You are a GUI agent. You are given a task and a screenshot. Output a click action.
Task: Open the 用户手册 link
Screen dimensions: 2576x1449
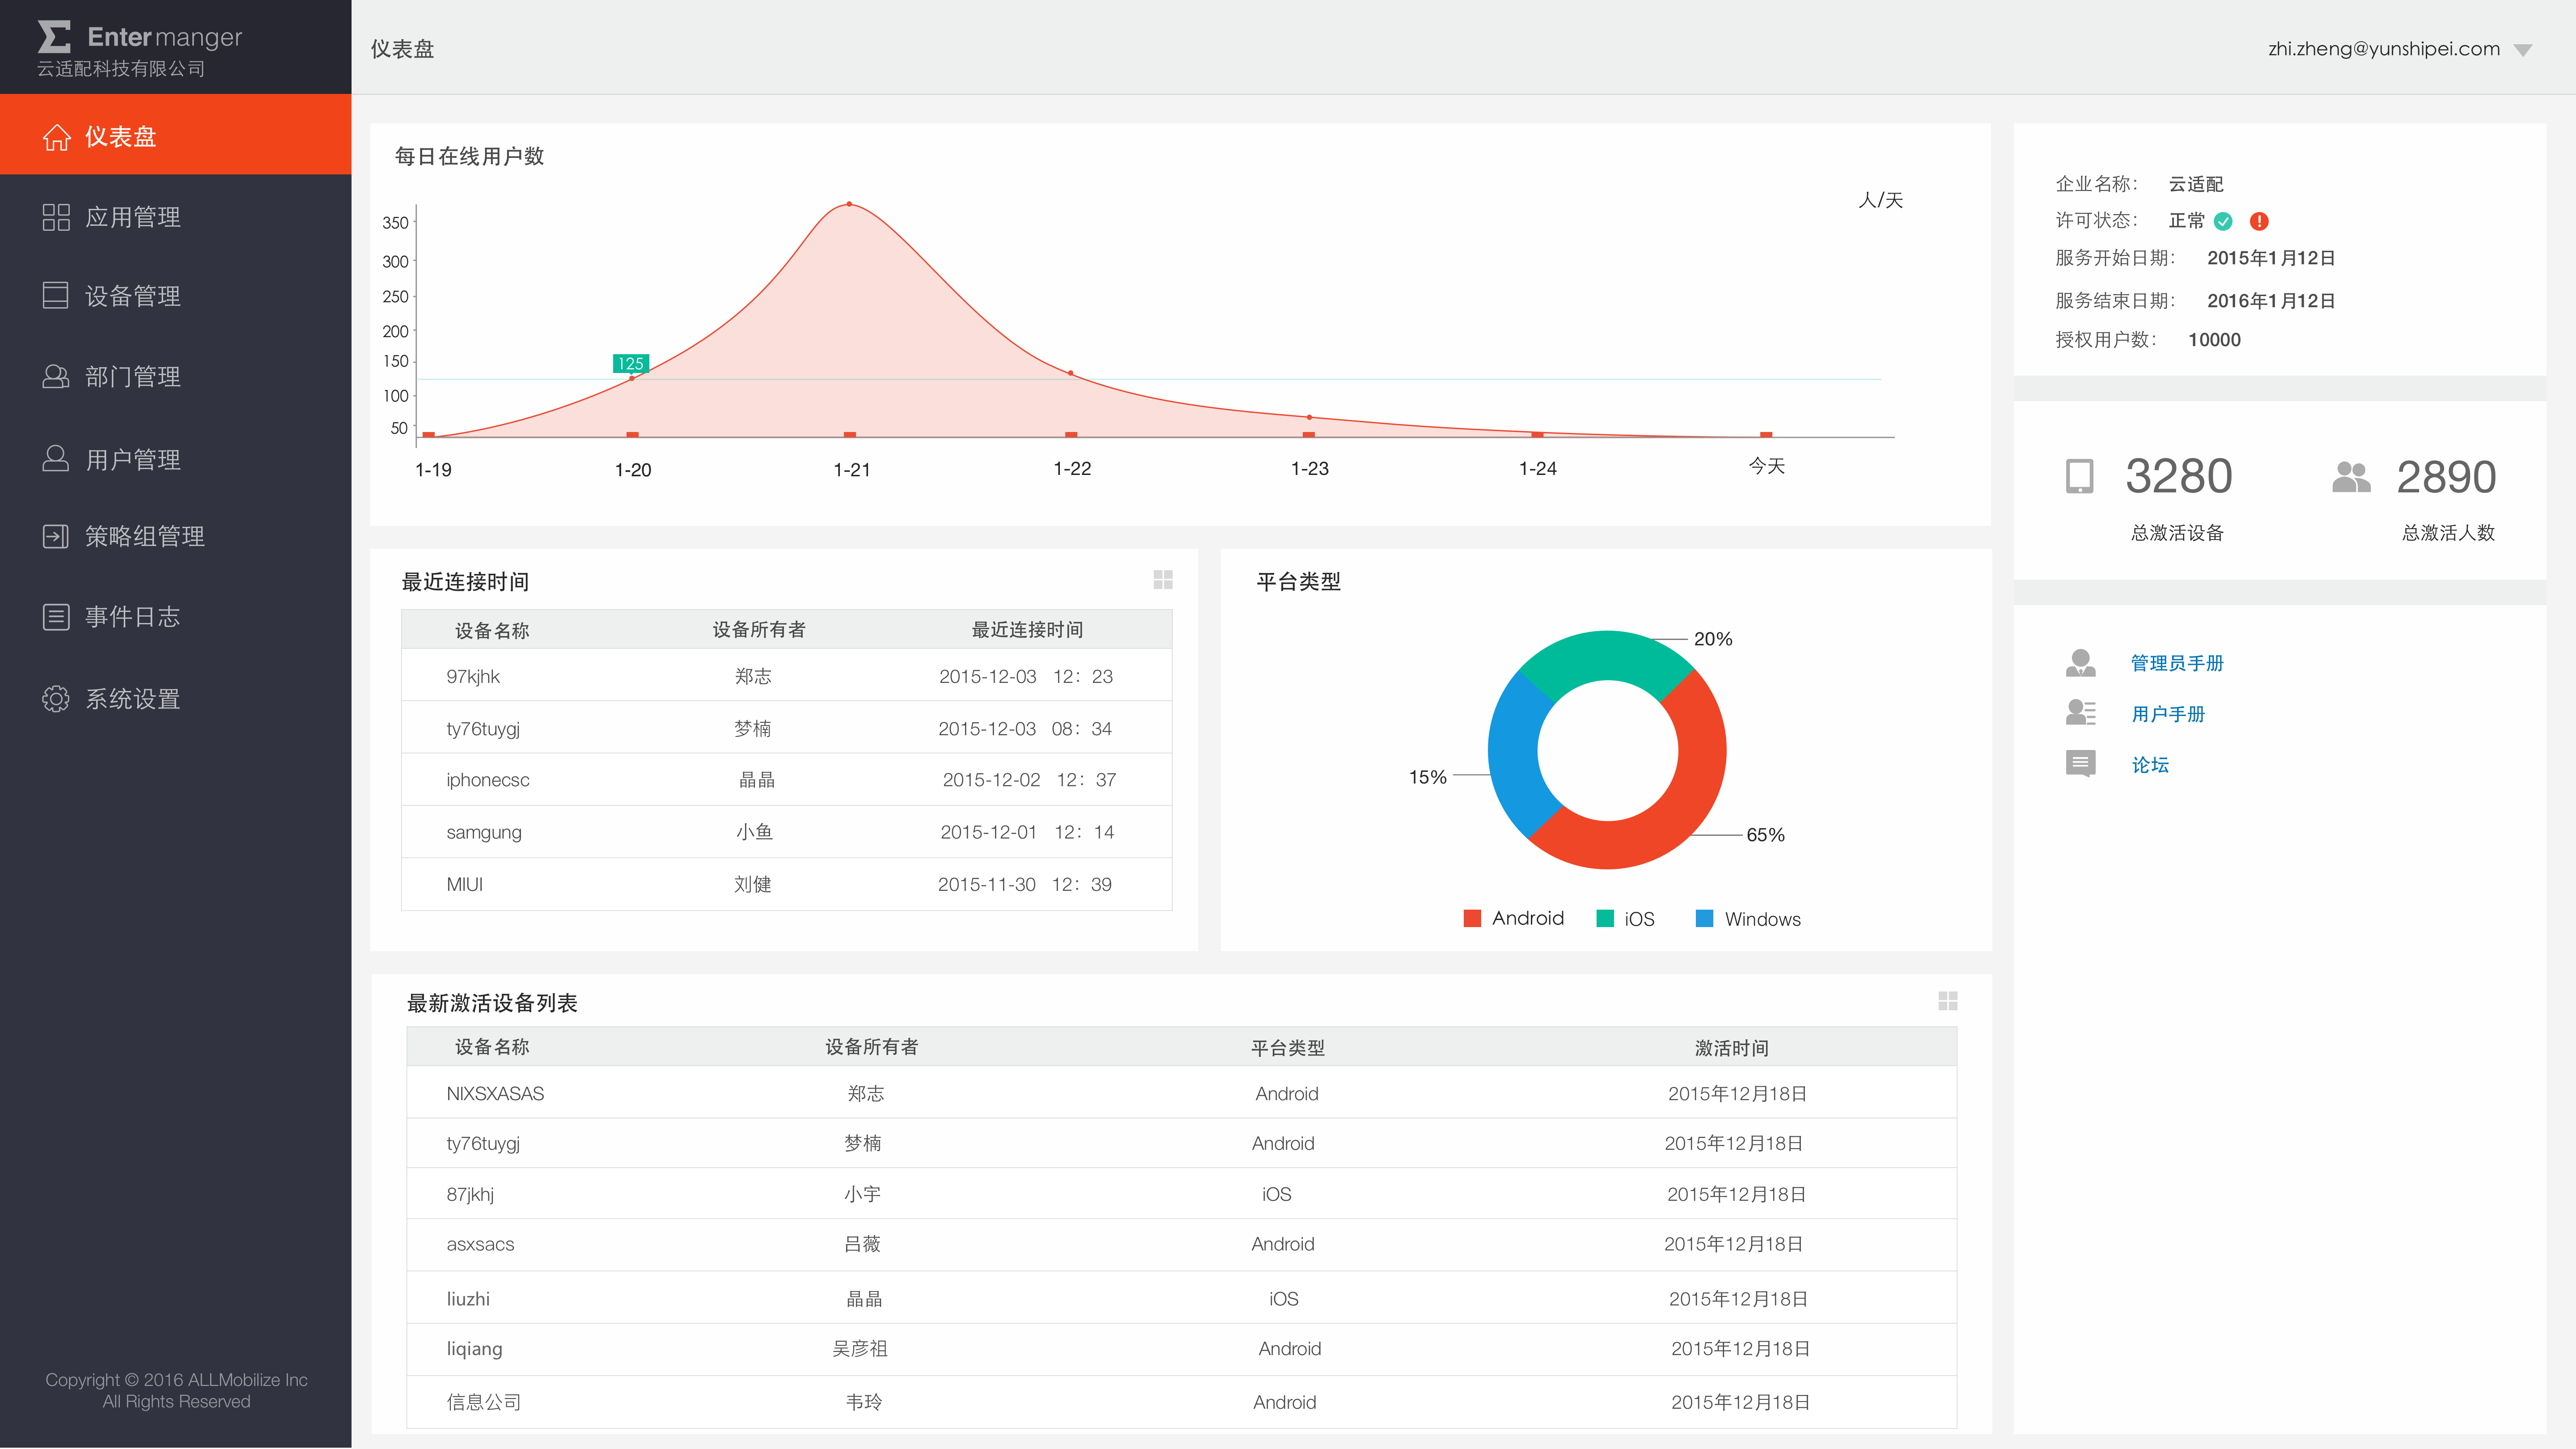2168,714
